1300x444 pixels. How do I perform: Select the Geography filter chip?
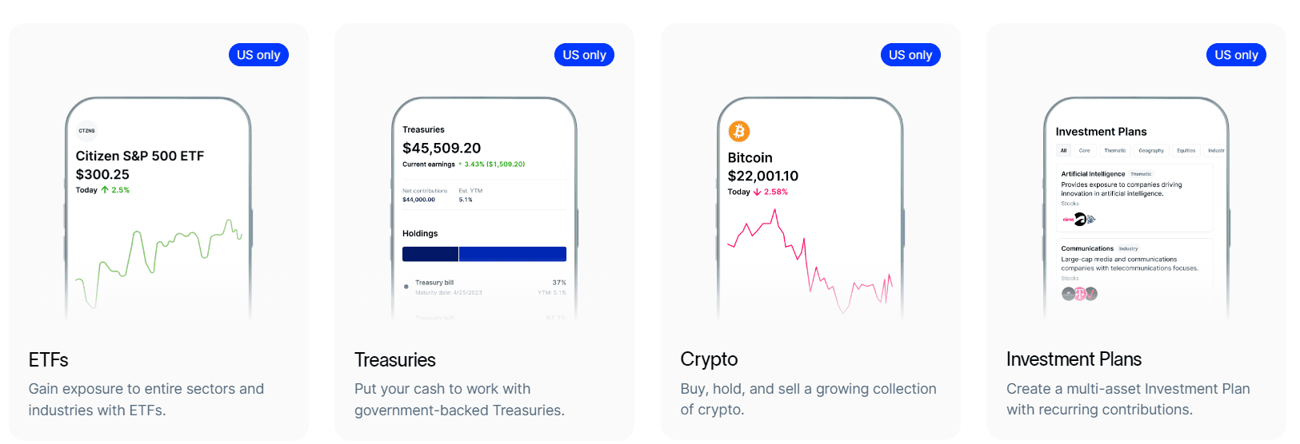click(1151, 150)
